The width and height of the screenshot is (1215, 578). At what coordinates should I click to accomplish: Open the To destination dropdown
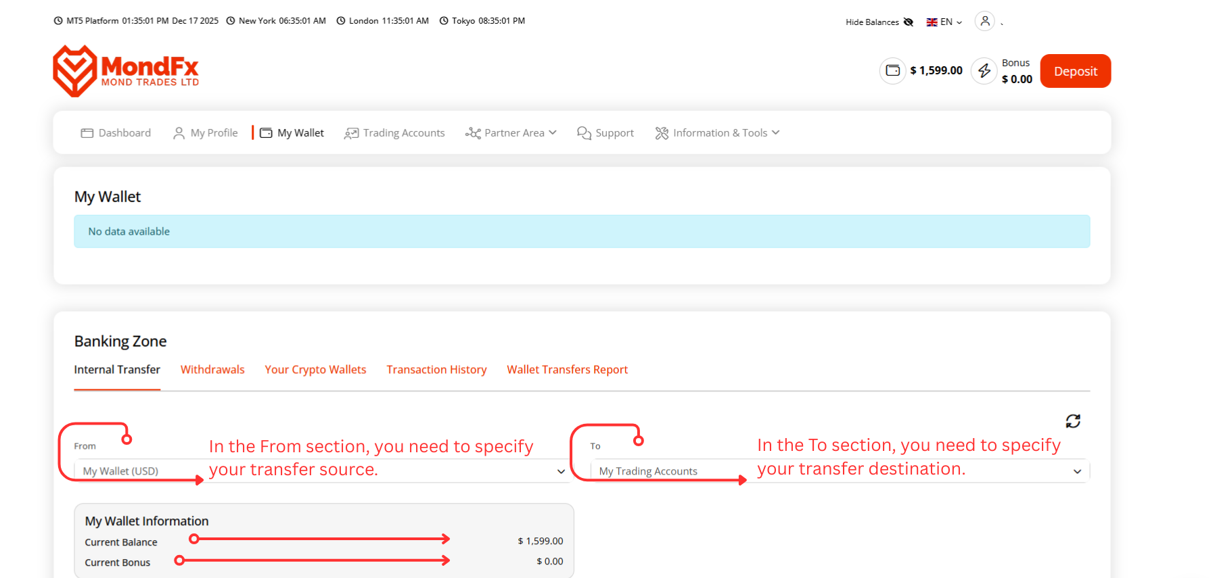click(x=839, y=471)
